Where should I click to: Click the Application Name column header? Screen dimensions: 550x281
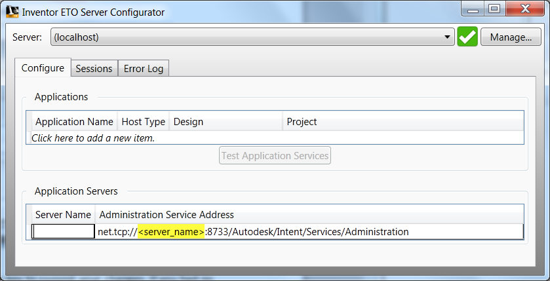[74, 122]
